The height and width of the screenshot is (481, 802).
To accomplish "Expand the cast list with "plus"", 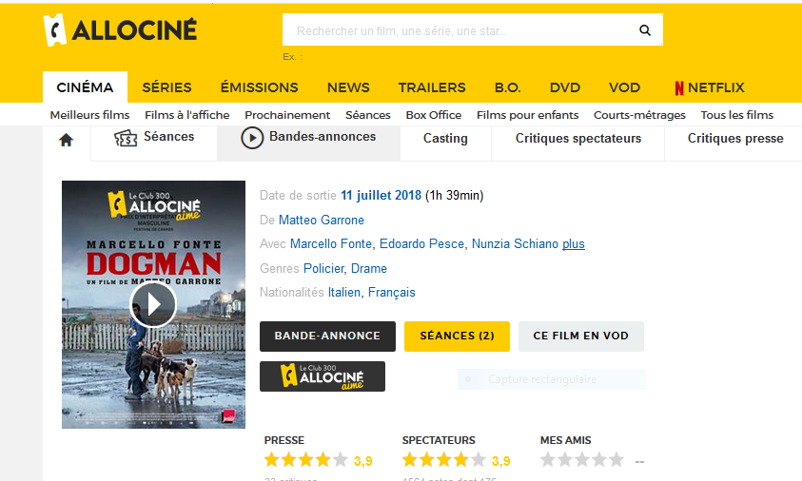I will click(x=574, y=244).
